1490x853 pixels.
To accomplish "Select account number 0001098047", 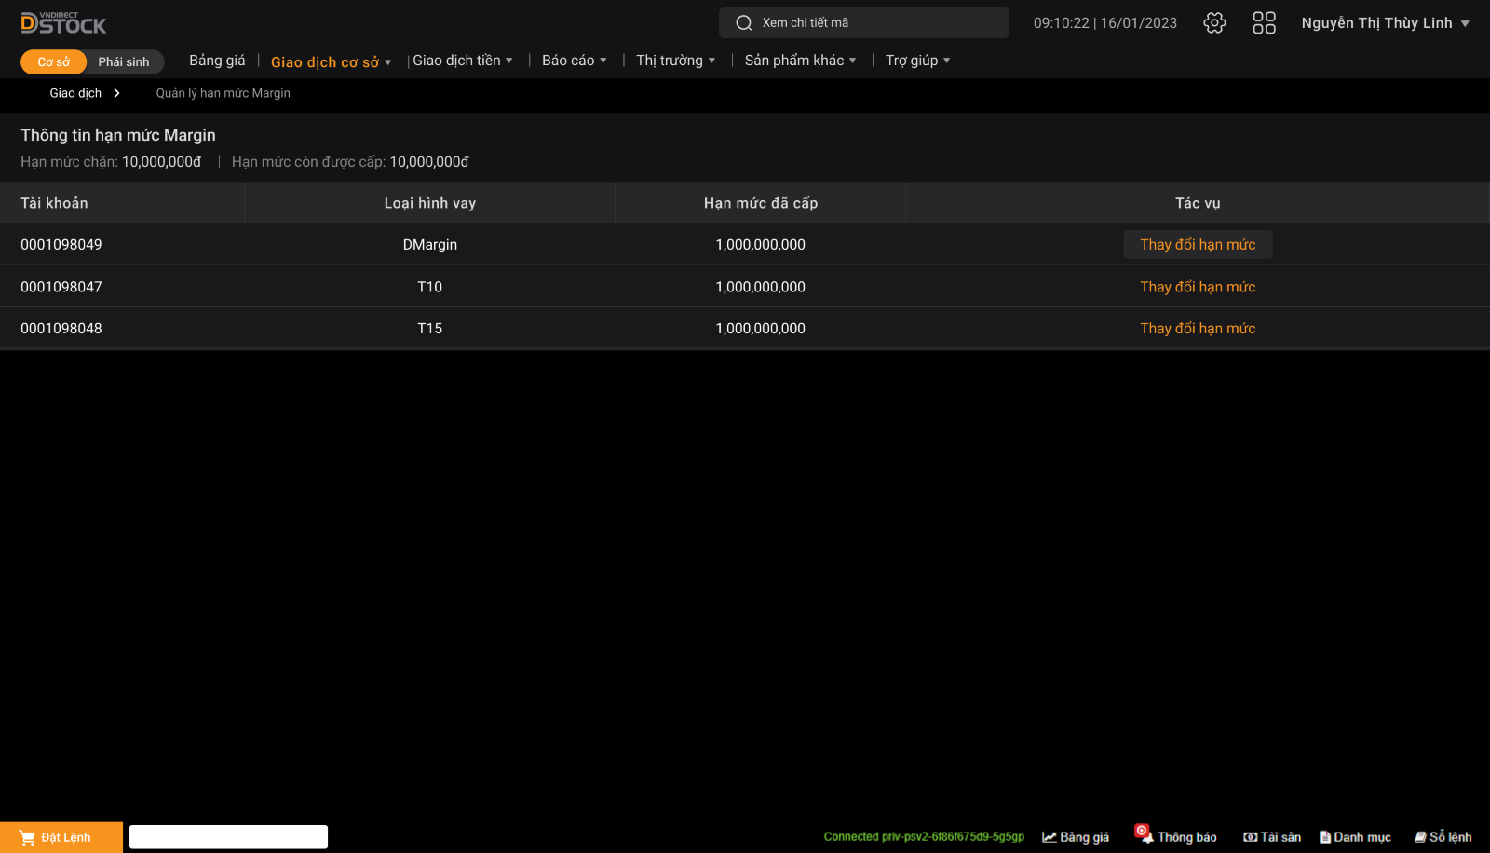I will click(61, 287).
